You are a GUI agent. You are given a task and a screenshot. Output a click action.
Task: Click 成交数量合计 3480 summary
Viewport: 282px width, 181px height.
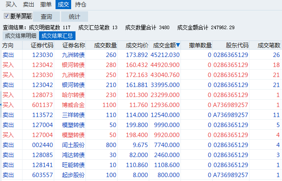148,27
